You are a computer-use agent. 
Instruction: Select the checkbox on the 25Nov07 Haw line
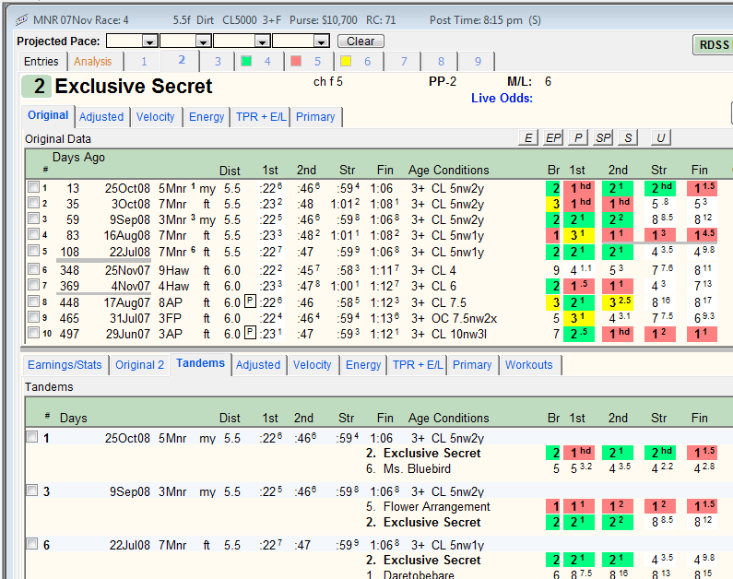33,268
